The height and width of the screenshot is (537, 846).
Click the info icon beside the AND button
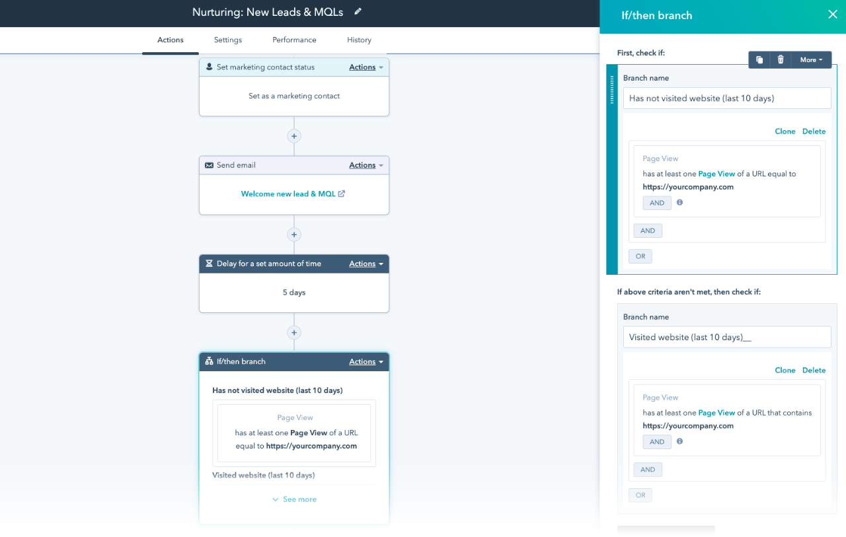point(679,203)
